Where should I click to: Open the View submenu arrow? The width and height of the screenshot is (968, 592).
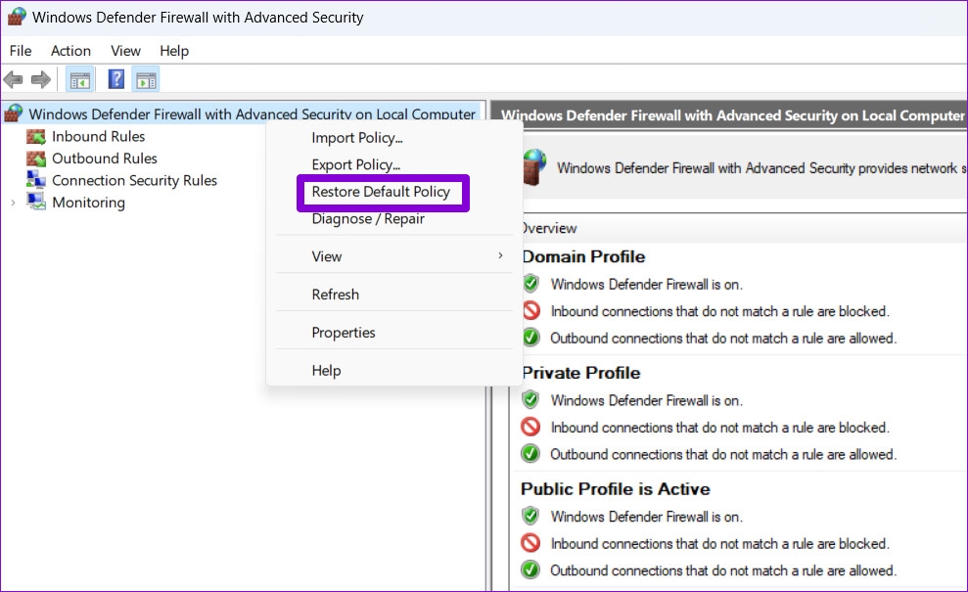(500, 255)
